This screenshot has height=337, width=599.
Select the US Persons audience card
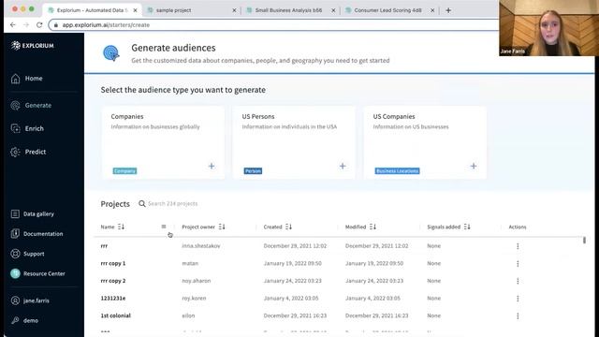294,142
